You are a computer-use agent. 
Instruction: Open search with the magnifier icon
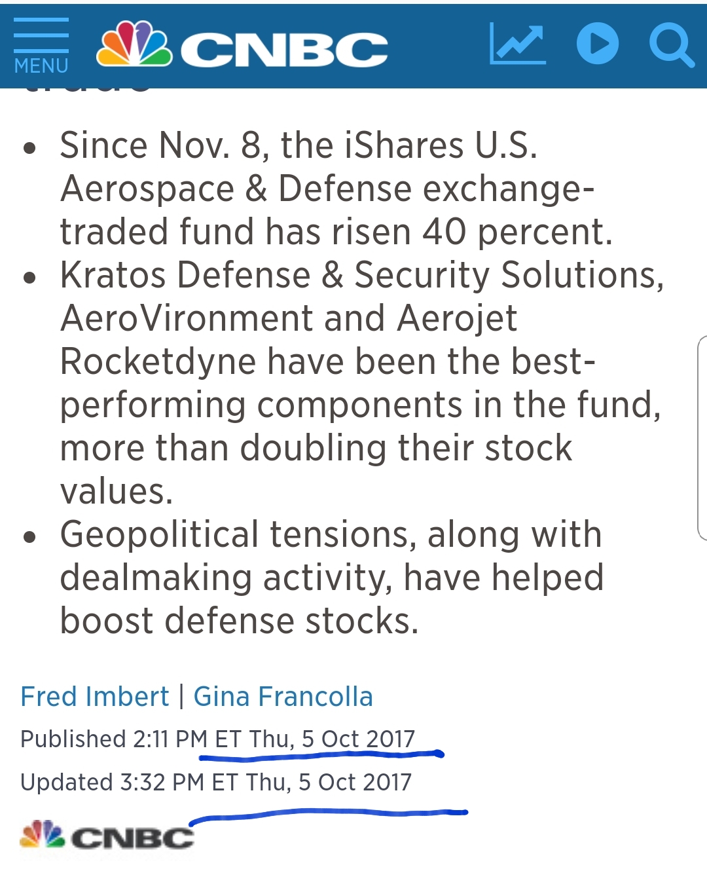point(671,45)
